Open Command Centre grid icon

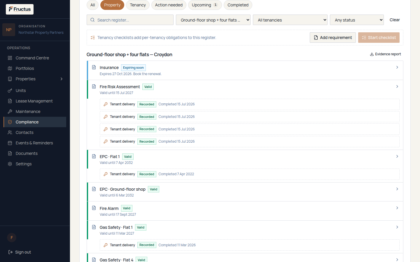(x=10, y=58)
